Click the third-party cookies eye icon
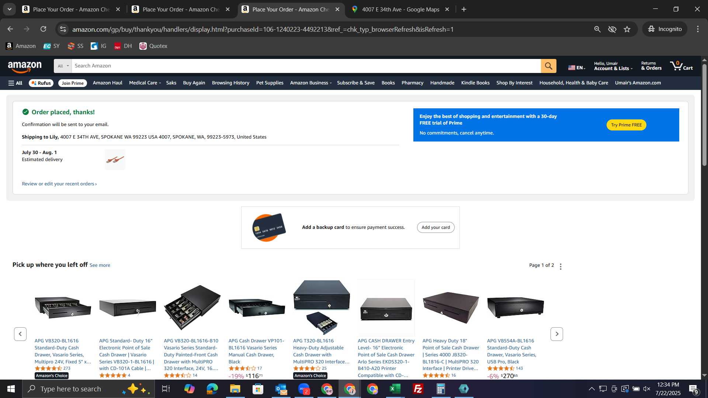Image resolution: width=708 pixels, height=398 pixels. (612, 29)
